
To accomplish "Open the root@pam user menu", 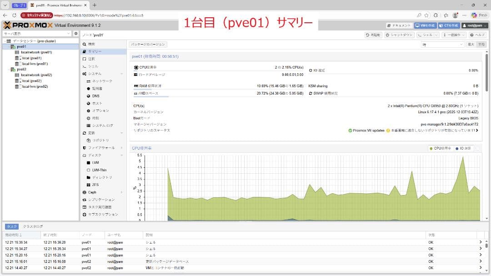I will click(x=476, y=25).
